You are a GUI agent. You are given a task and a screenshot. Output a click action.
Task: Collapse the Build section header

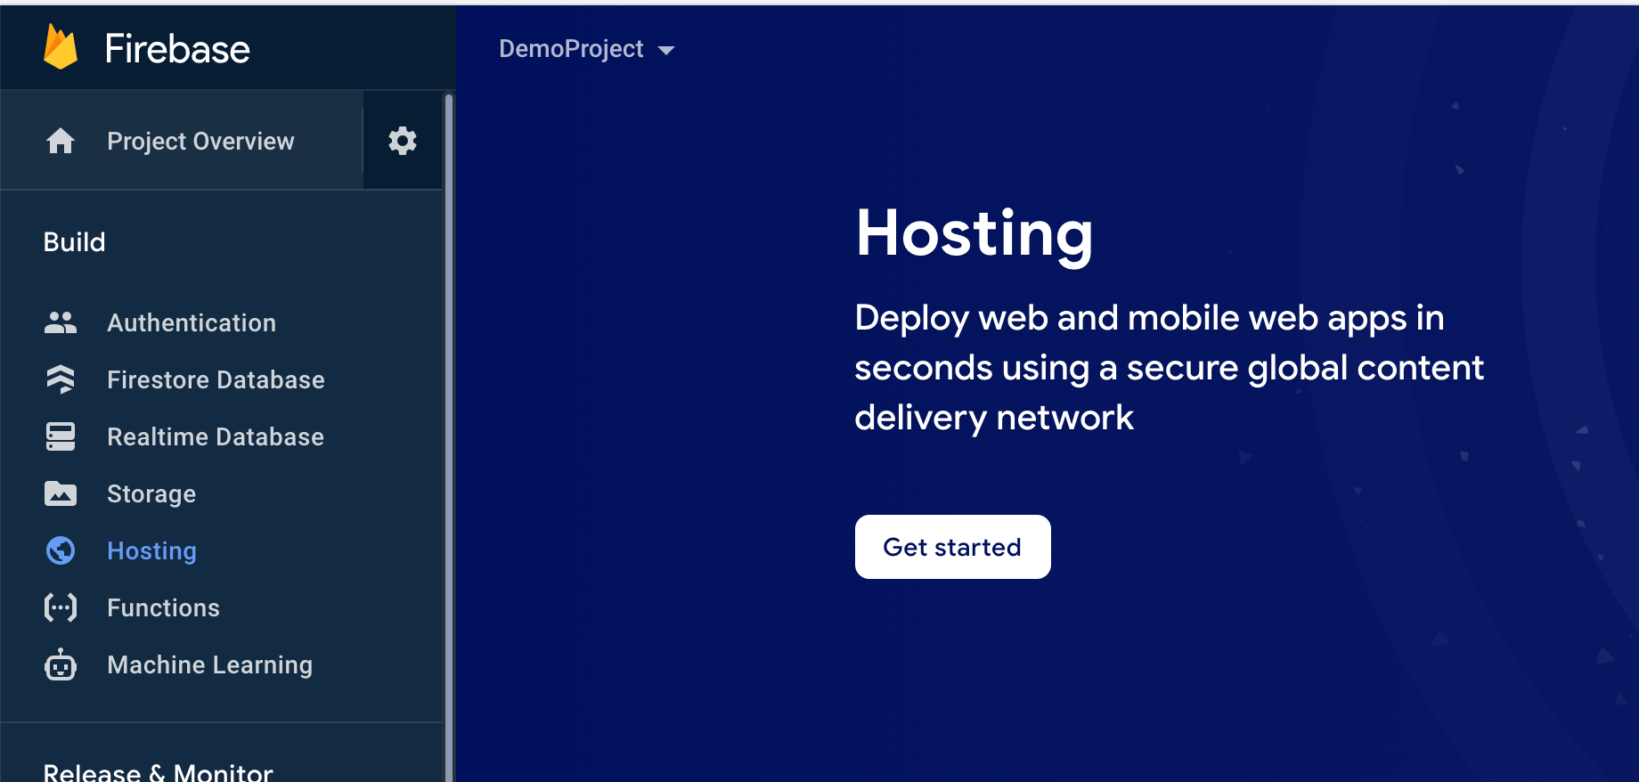75,242
